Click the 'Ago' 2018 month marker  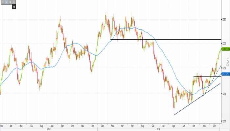coord(174,125)
